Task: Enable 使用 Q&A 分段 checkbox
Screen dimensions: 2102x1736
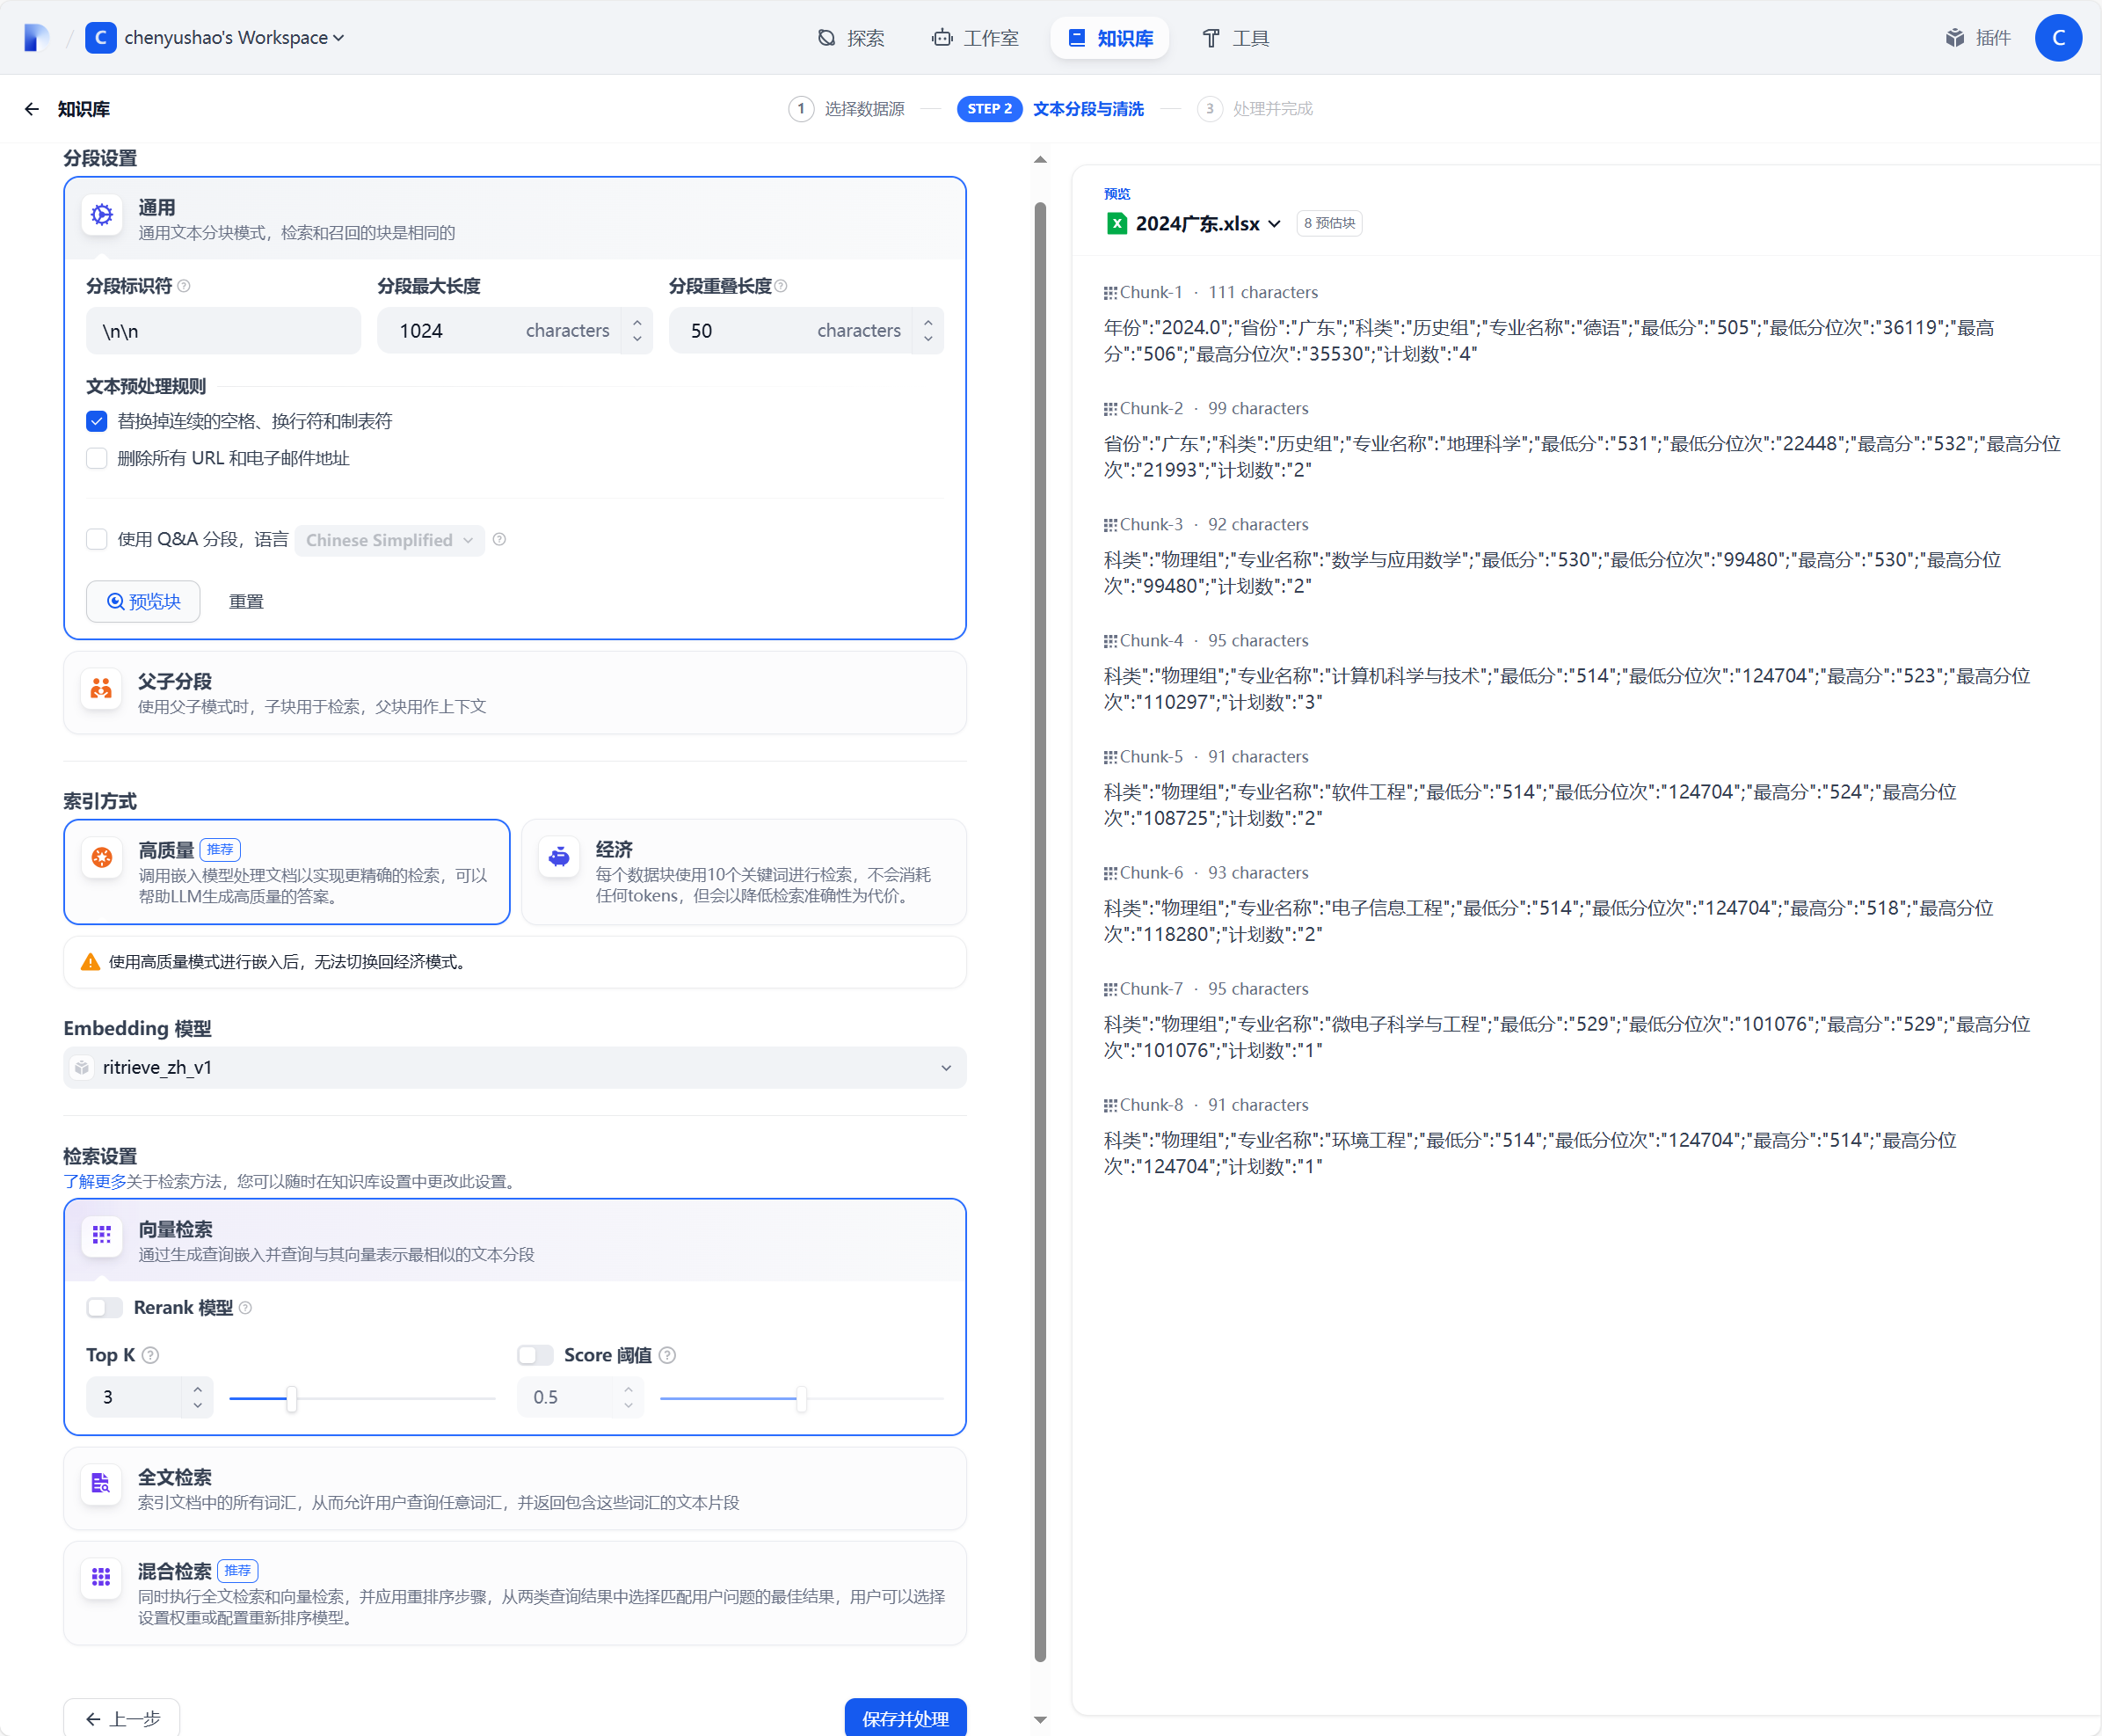Action: tap(97, 540)
